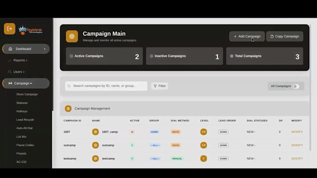The height and width of the screenshot is (178, 317).
Task: Click the testcamp row avatar icon
Action: 96,158
